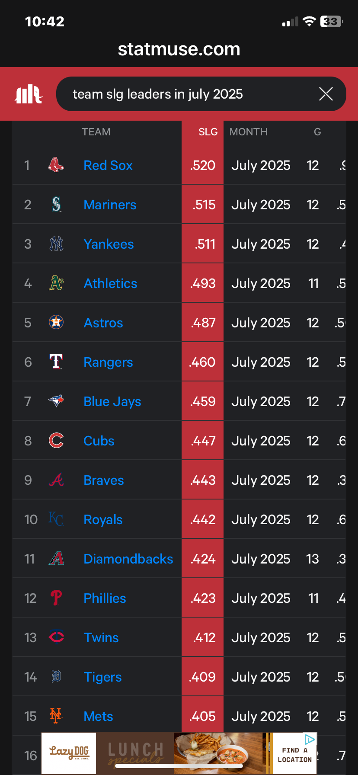Click the Twins team logo
The image size is (358, 775).
click(x=56, y=637)
